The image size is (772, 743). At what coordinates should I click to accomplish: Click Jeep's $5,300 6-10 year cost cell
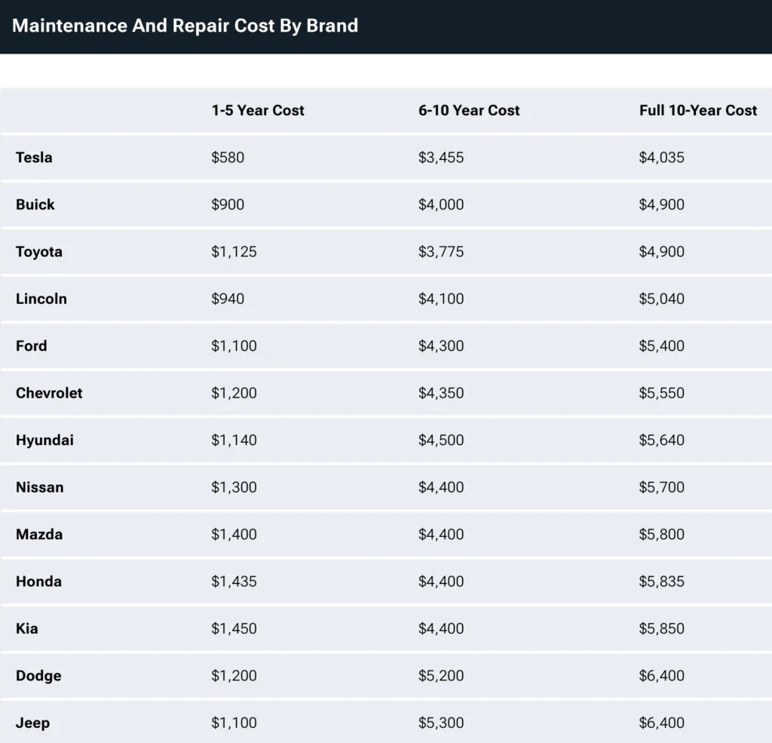(x=441, y=723)
